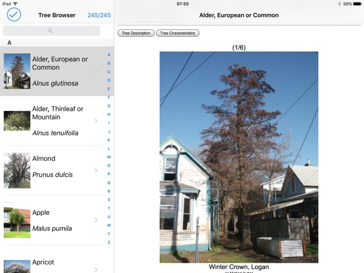Tap the Prunus dulcis scientific name
The width and height of the screenshot is (364, 273).
53,174
